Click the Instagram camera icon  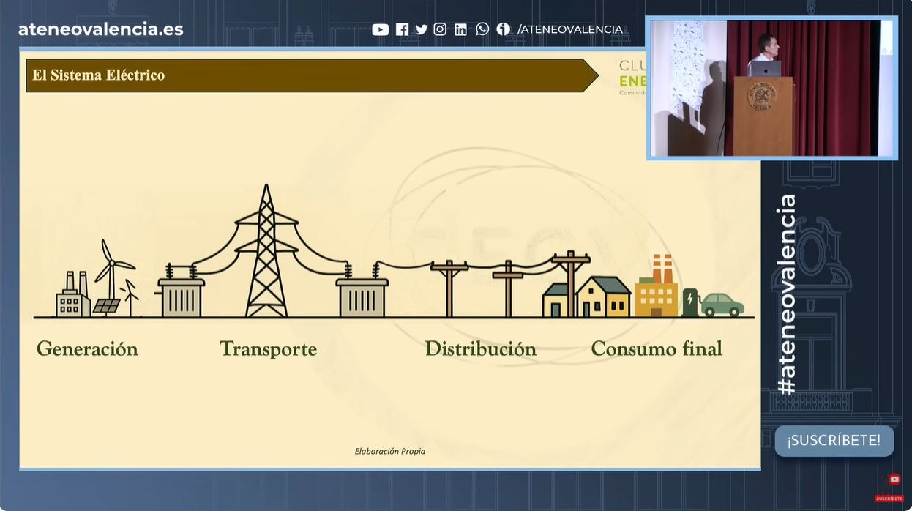point(440,29)
